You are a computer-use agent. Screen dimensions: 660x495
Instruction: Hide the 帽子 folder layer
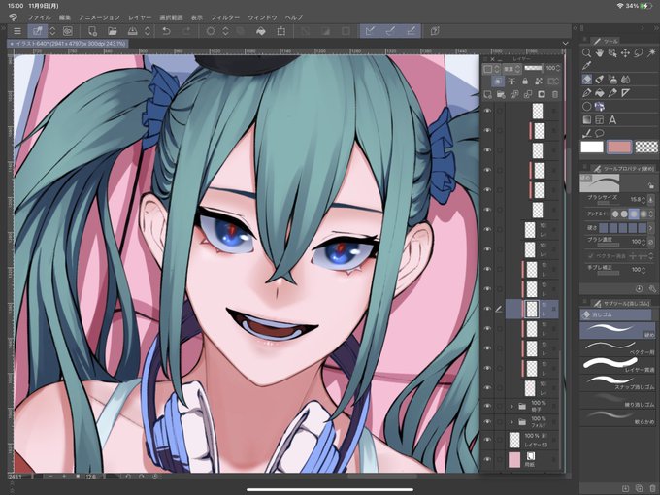(x=487, y=406)
